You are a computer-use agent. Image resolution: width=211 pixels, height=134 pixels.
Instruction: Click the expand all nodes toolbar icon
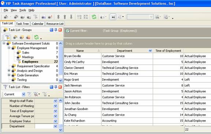click(x=79, y=17)
